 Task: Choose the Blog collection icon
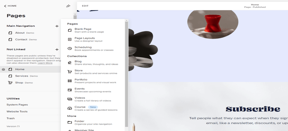[x=69, y=63]
